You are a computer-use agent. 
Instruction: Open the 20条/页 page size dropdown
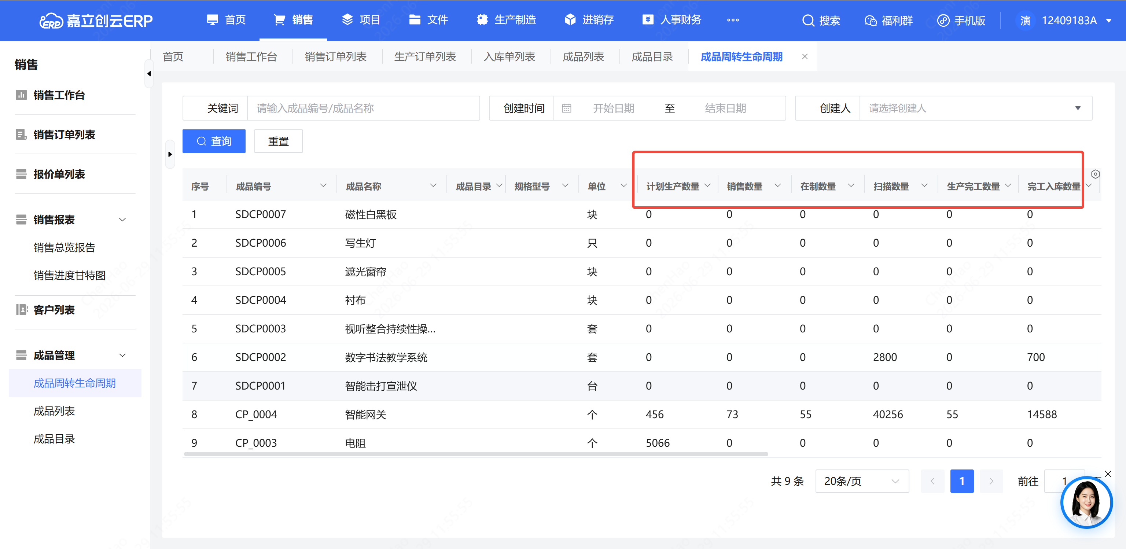coord(862,481)
